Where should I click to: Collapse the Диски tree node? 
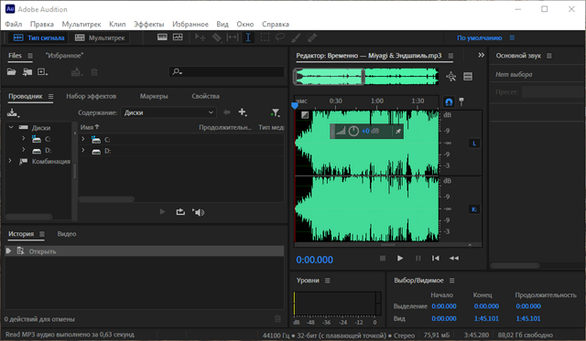pyautogui.click(x=11, y=128)
